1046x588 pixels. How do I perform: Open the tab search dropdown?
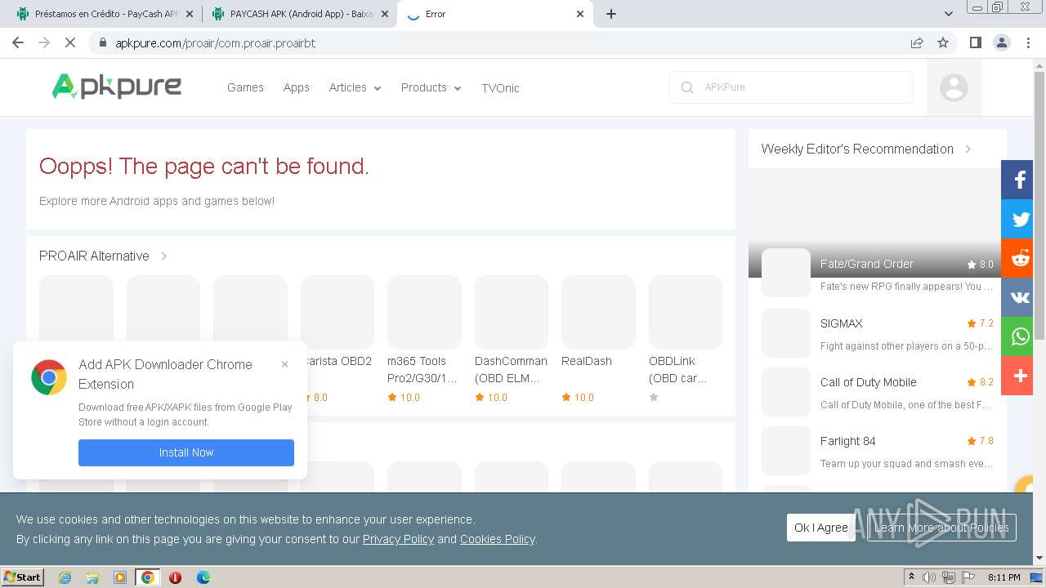948,14
